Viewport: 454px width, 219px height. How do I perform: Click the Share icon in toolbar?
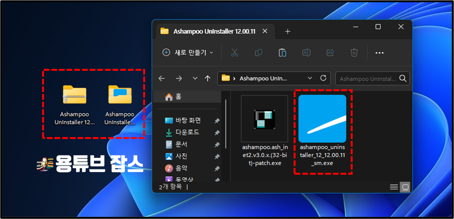[x=330, y=53]
